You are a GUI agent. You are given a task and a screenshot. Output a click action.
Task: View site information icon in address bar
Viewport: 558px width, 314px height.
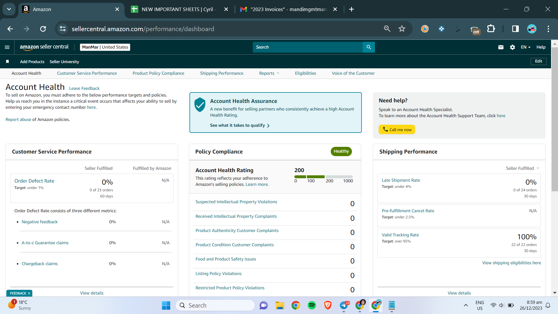[x=63, y=29]
